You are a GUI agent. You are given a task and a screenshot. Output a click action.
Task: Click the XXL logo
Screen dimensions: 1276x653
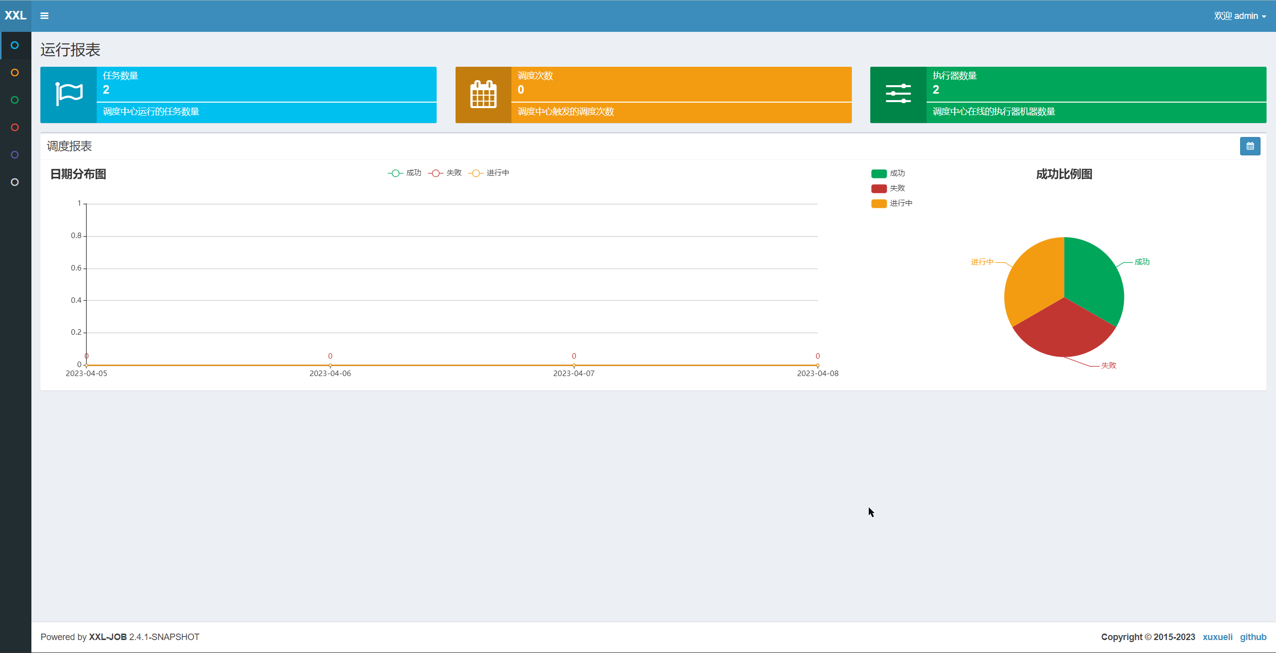click(15, 15)
